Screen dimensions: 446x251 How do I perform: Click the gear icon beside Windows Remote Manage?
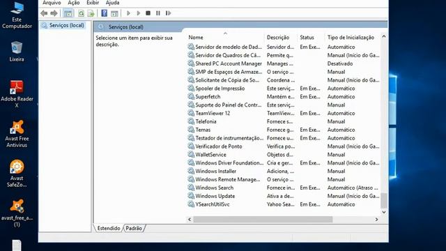(191, 179)
